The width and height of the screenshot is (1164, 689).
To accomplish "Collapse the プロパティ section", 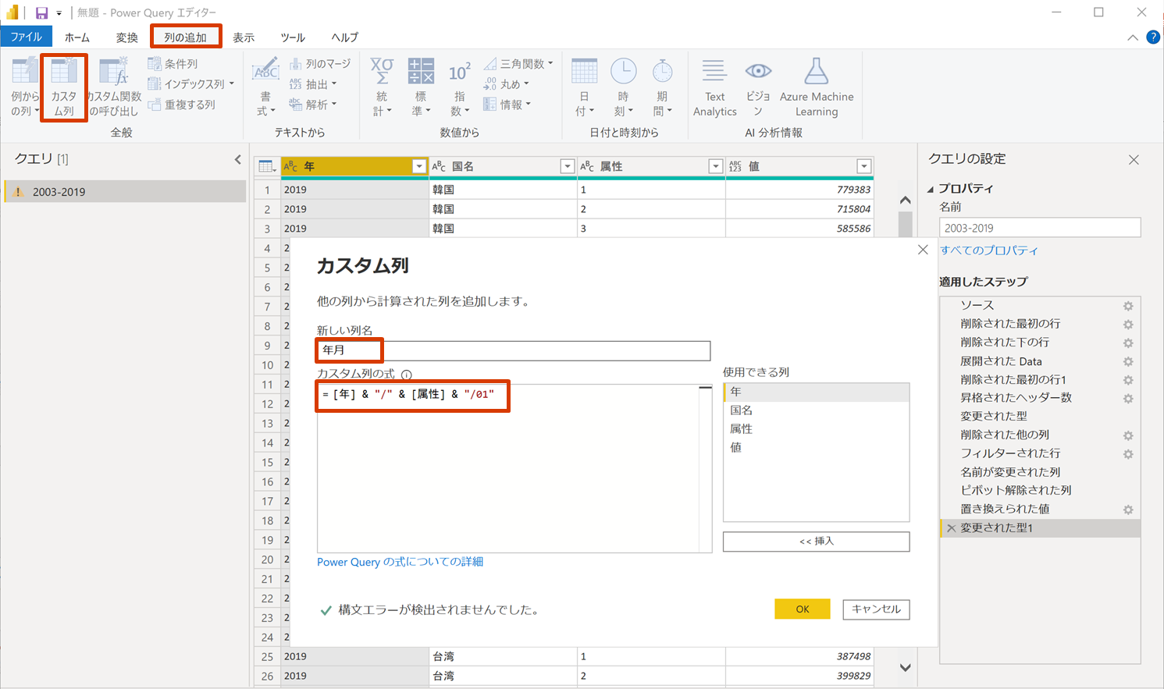I will pos(931,189).
